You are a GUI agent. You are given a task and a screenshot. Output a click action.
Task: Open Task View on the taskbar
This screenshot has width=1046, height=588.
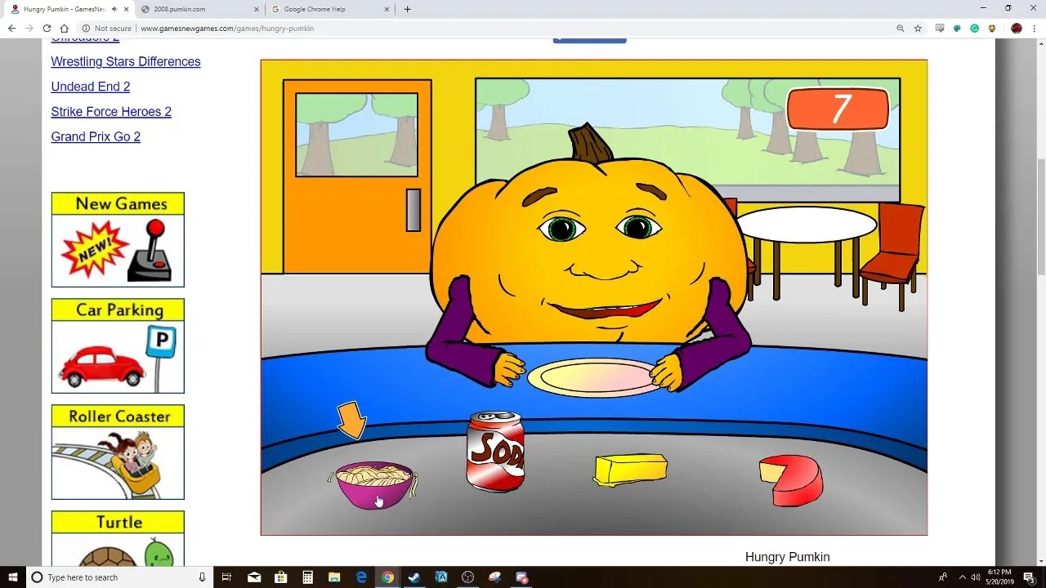(227, 577)
